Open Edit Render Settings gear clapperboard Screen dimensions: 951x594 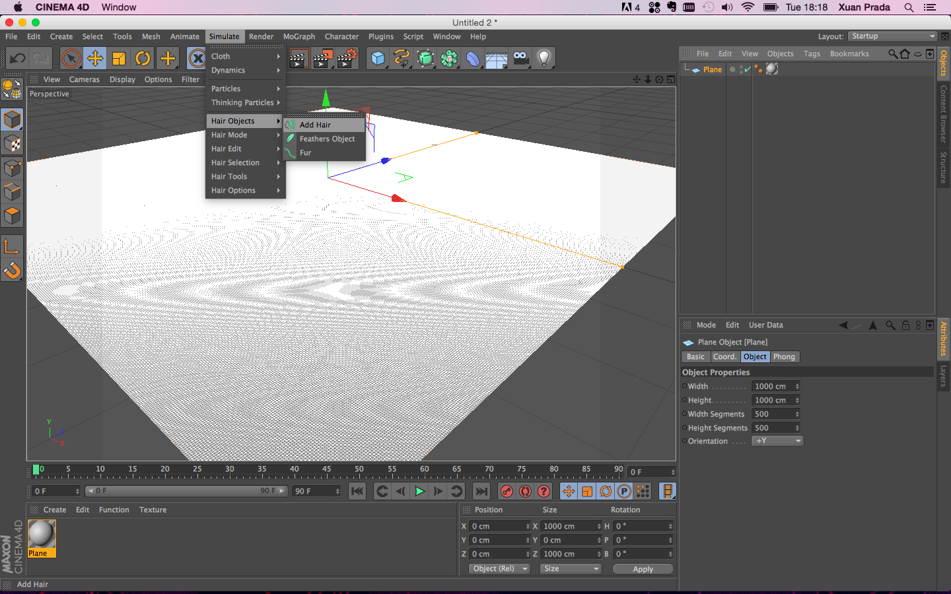tap(347, 58)
